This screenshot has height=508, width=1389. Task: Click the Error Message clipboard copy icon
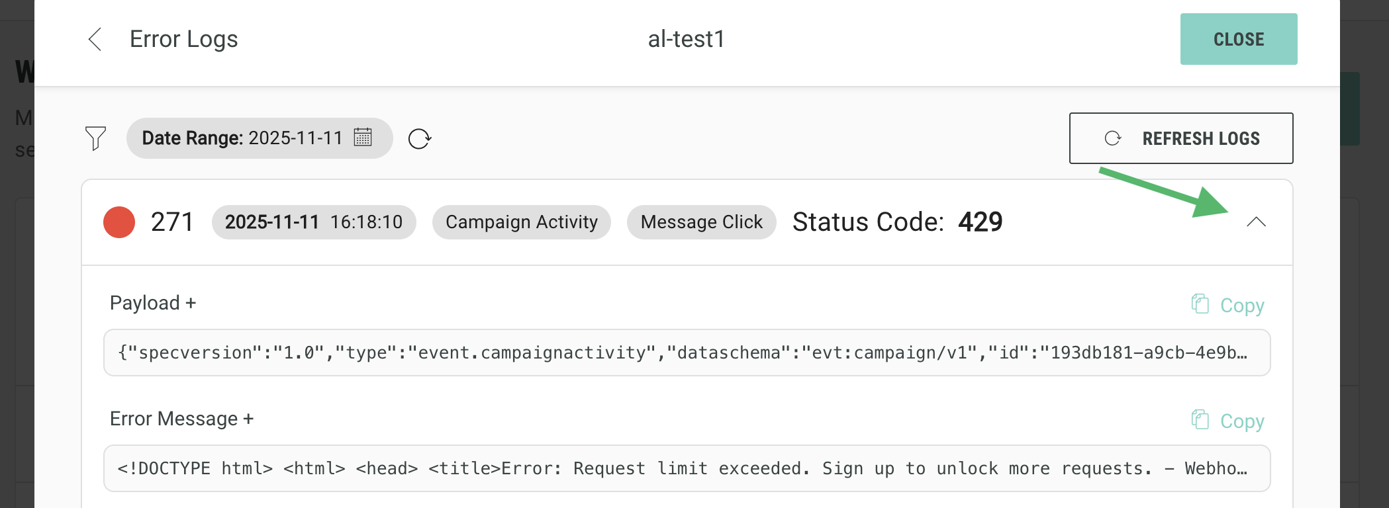click(1200, 420)
